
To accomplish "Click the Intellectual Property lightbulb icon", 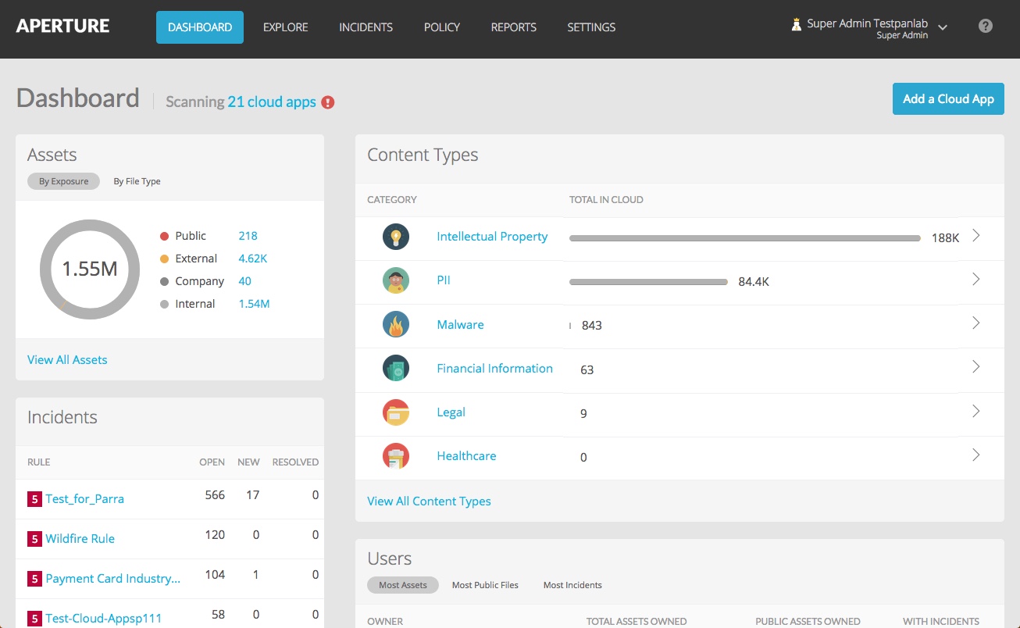I will (396, 237).
